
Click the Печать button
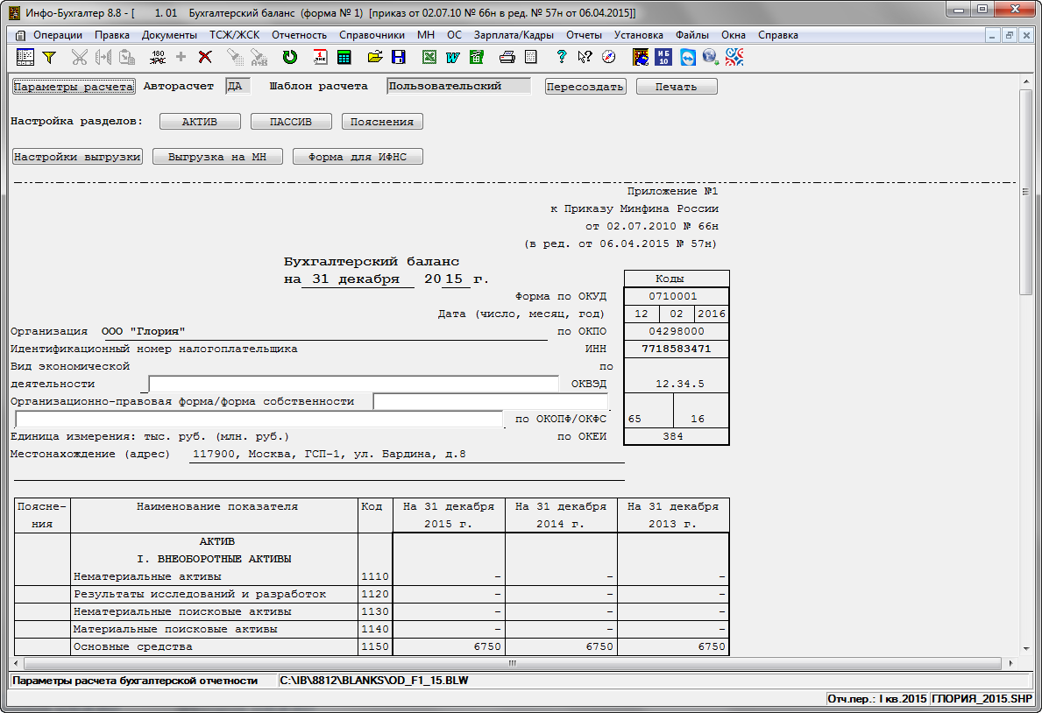click(677, 87)
